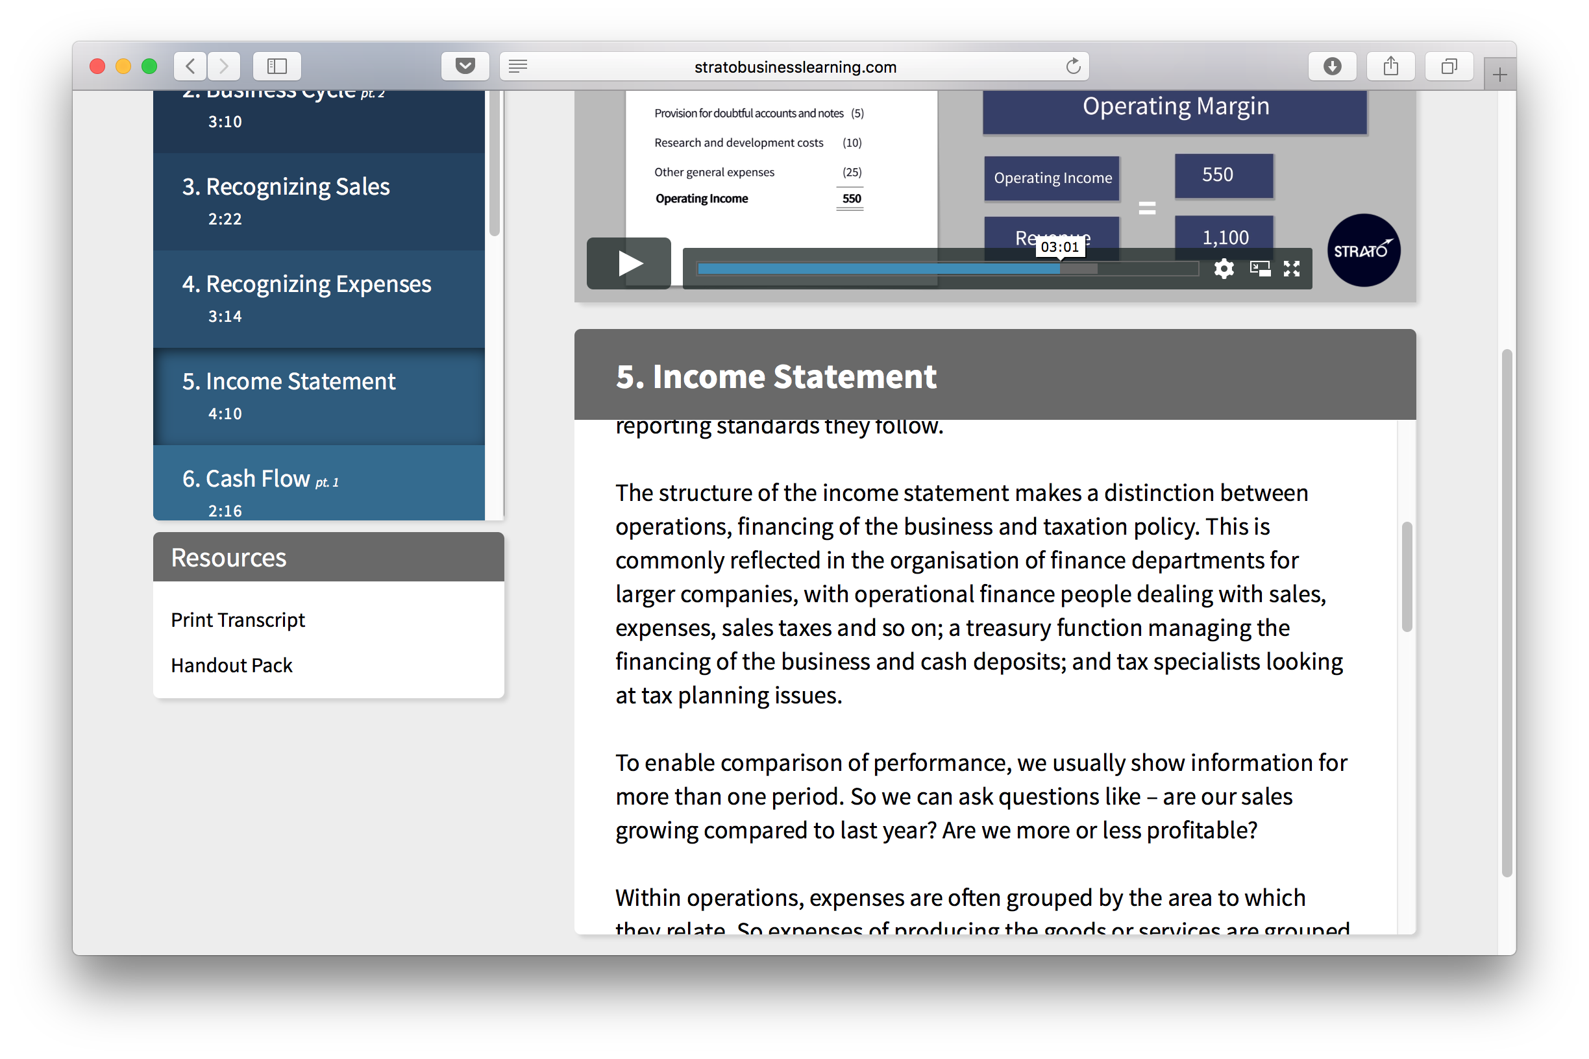Open a new tab with plus
This screenshot has width=1589, height=1059.
coord(1499,75)
